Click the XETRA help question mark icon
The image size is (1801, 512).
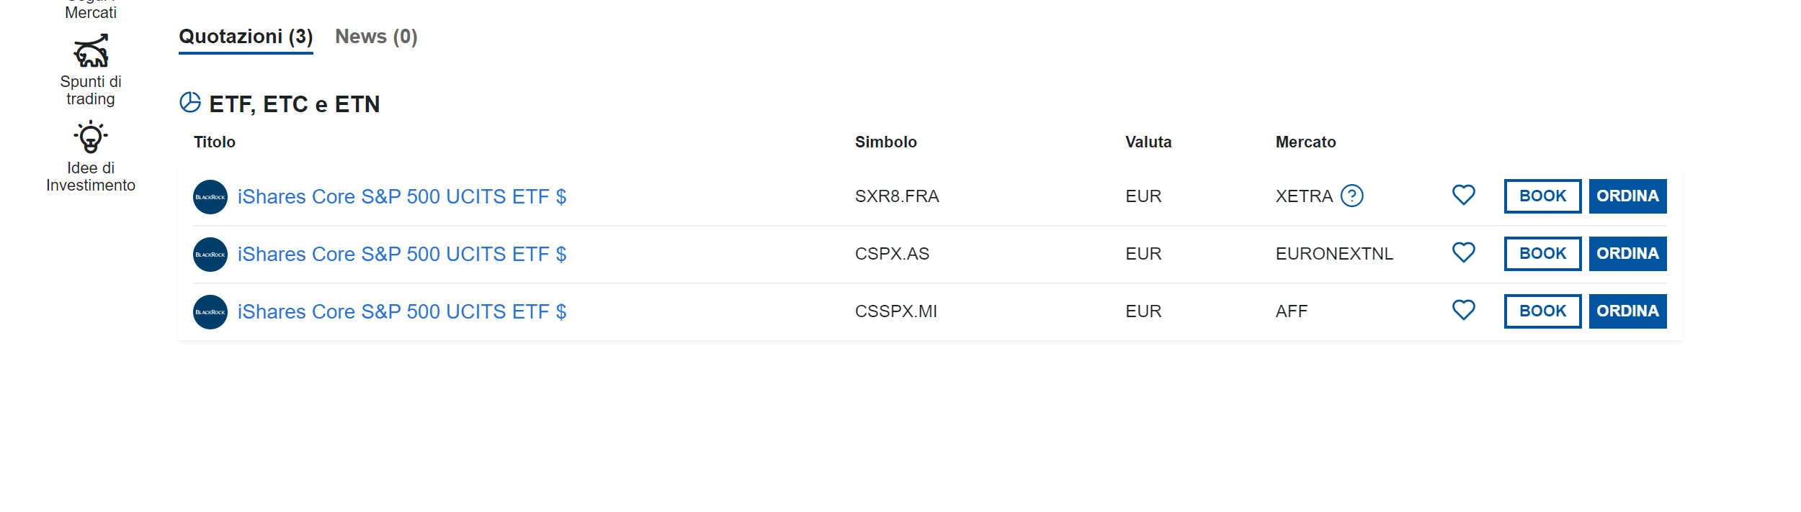coord(1352,196)
